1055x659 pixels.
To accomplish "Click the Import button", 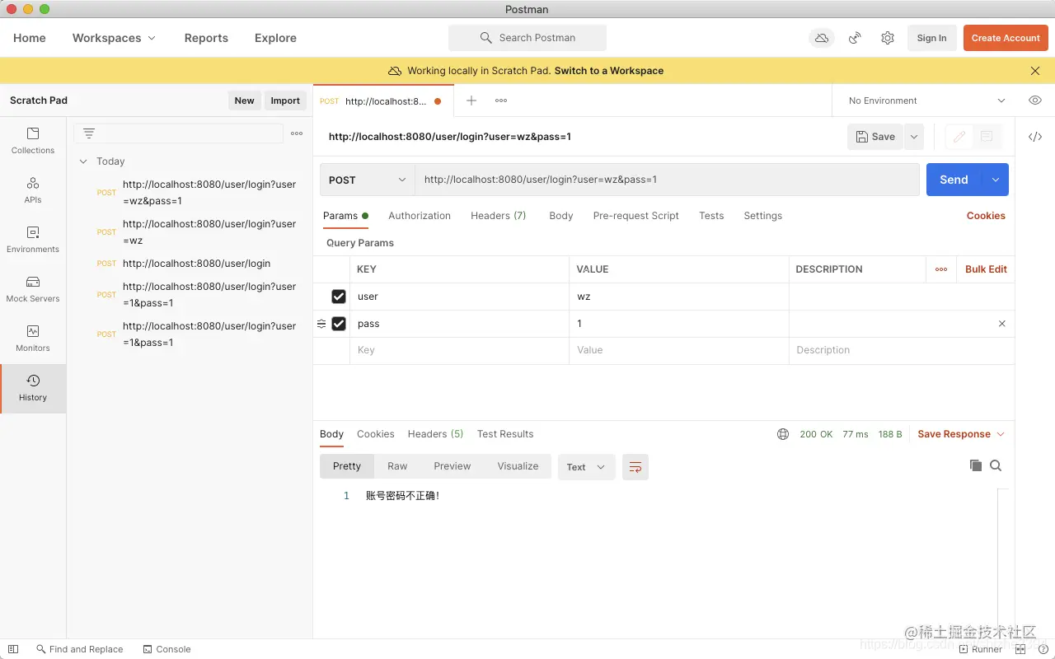I will point(285,100).
